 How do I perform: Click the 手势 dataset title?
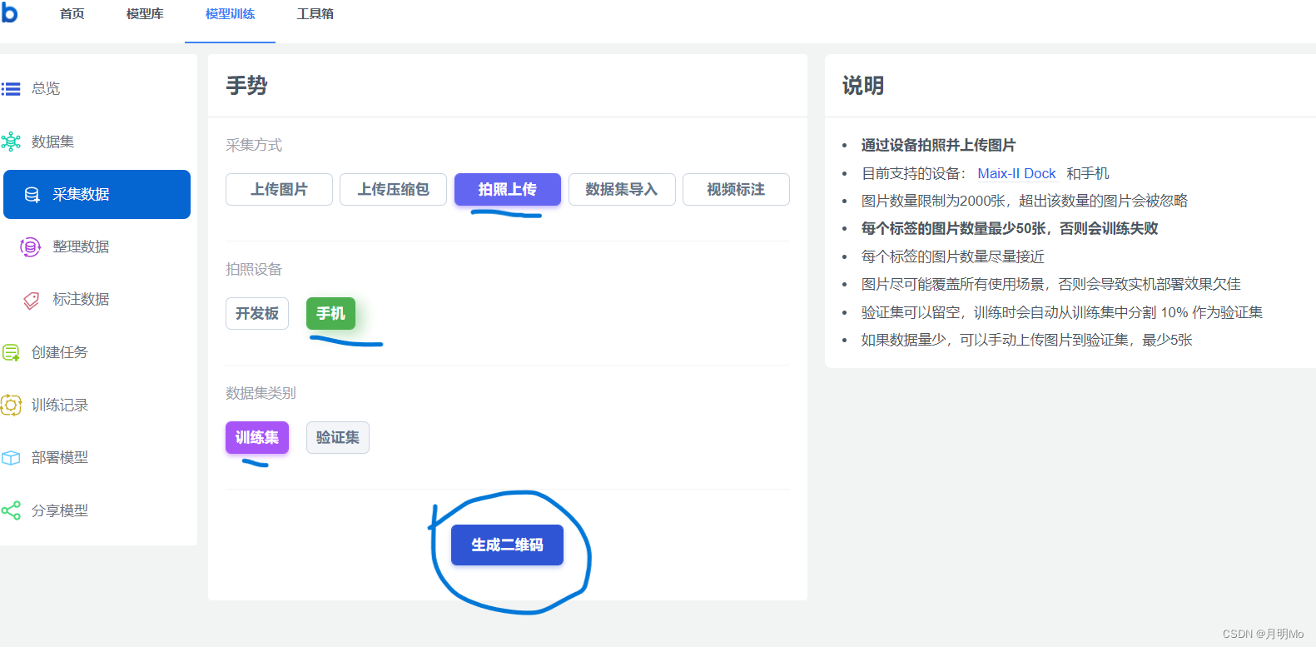[246, 86]
